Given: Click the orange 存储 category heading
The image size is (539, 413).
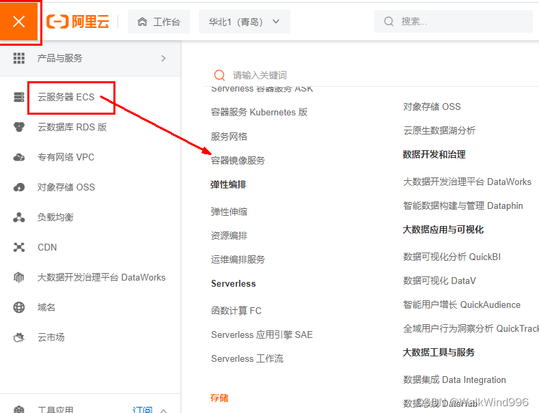Looking at the screenshot, I should 219,398.
